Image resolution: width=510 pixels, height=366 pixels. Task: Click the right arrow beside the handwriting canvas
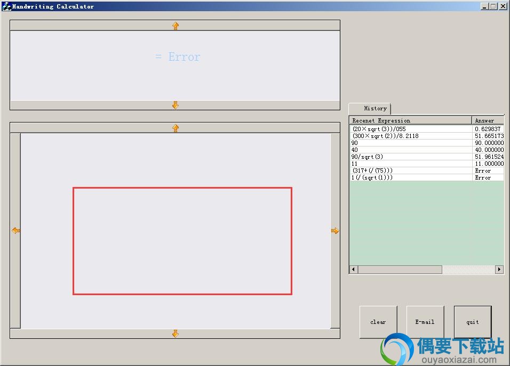335,231
